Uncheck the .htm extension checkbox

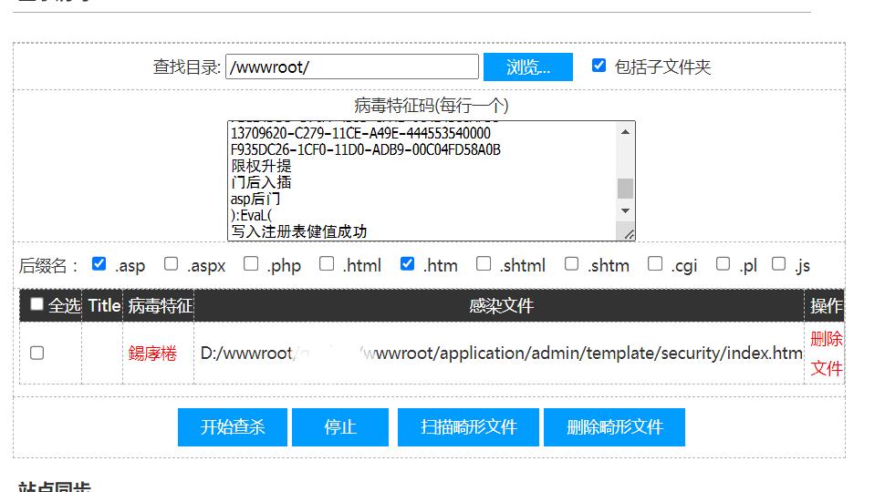[408, 263]
